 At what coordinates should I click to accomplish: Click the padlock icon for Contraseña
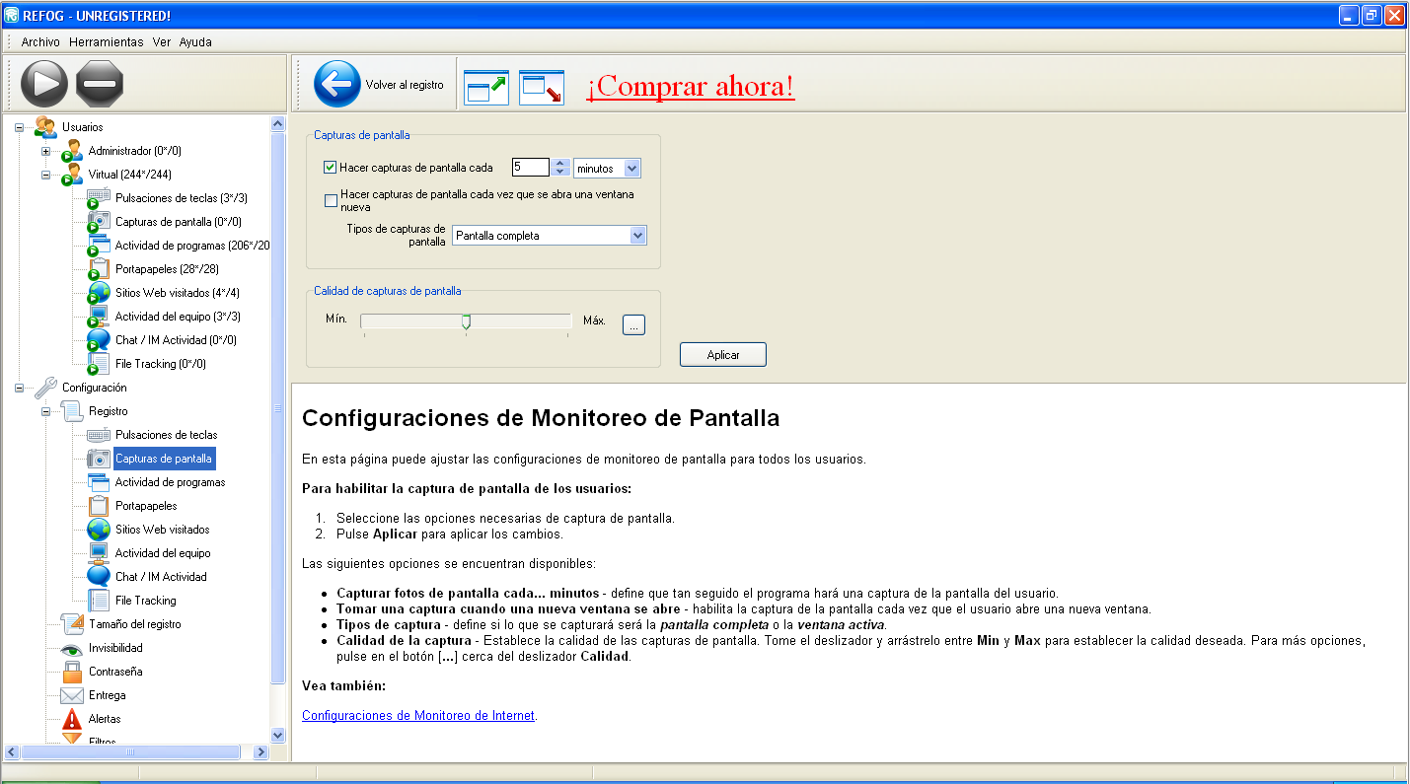pos(72,673)
